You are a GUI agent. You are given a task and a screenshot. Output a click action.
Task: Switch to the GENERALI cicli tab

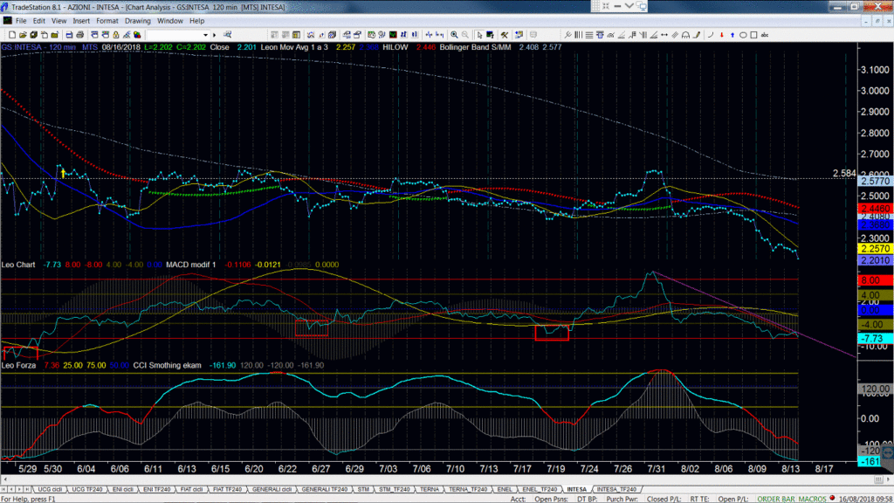click(272, 489)
